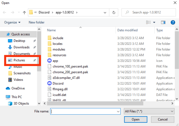Screen dimensions: 179x126
Task: Select This PC in the sidebar
Action: click(x=16, y=97)
